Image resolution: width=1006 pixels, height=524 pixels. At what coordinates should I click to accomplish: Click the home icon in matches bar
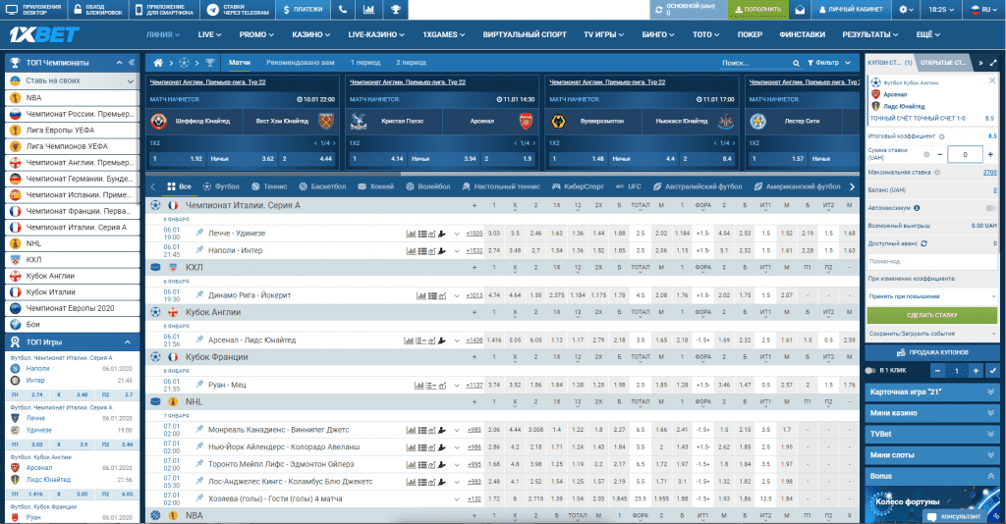point(159,62)
